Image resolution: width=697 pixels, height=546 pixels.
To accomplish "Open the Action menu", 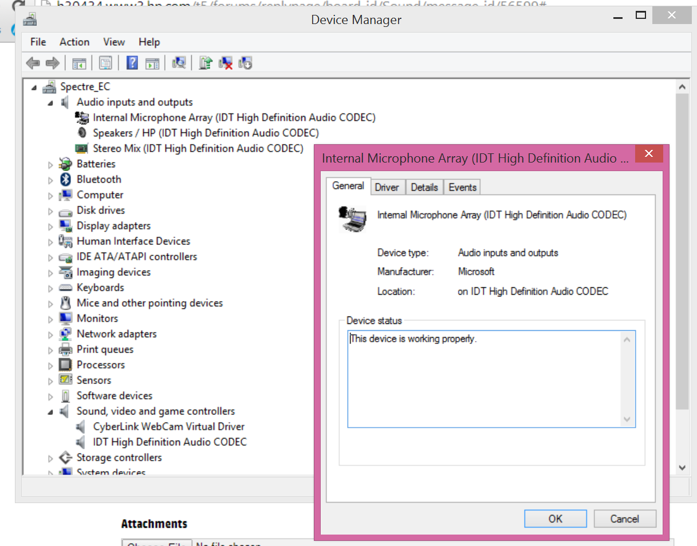I will click(x=74, y=42).
